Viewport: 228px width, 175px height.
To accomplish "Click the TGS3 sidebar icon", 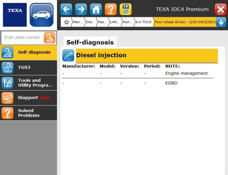I will 7,67.
